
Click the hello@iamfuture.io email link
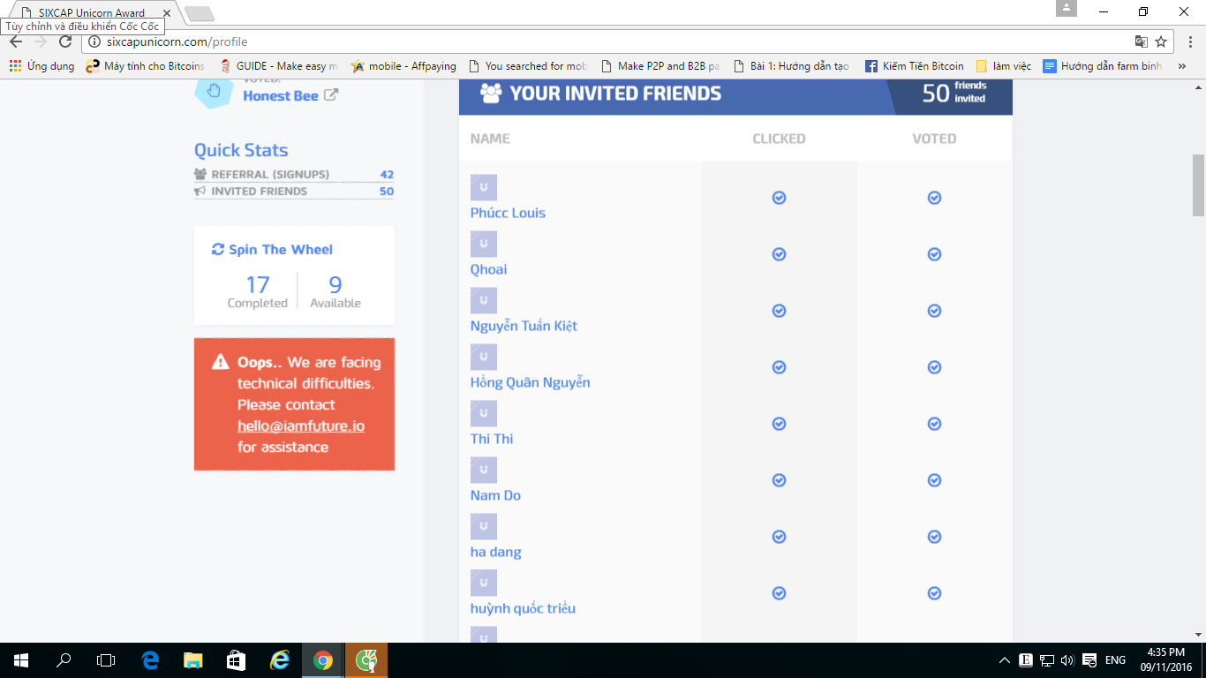point(301,426)
